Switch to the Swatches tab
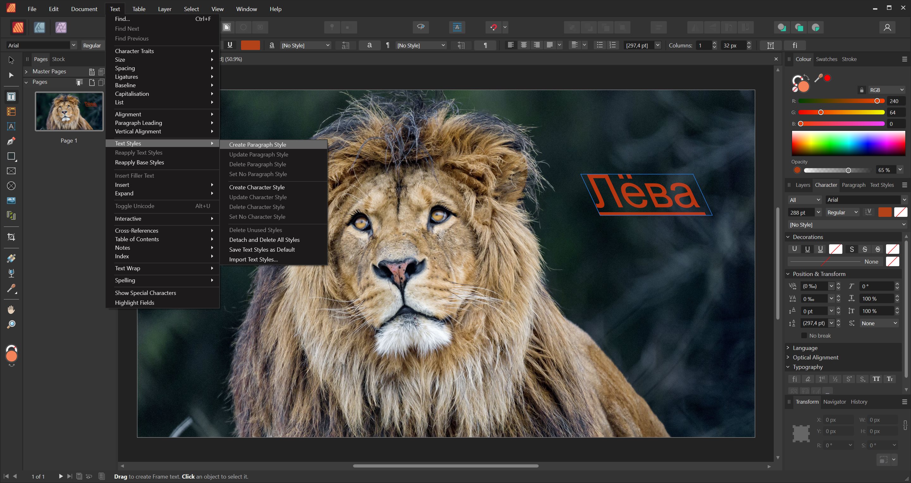Screen dimensions: 911x483 tap(826, 59)
